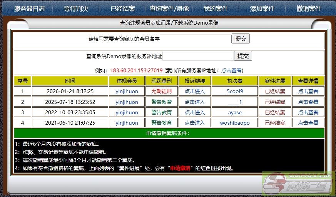This screenshot has height=197, width=336.
Task: Click enforcer woshibaopo link
Action: tap(235, 123)
